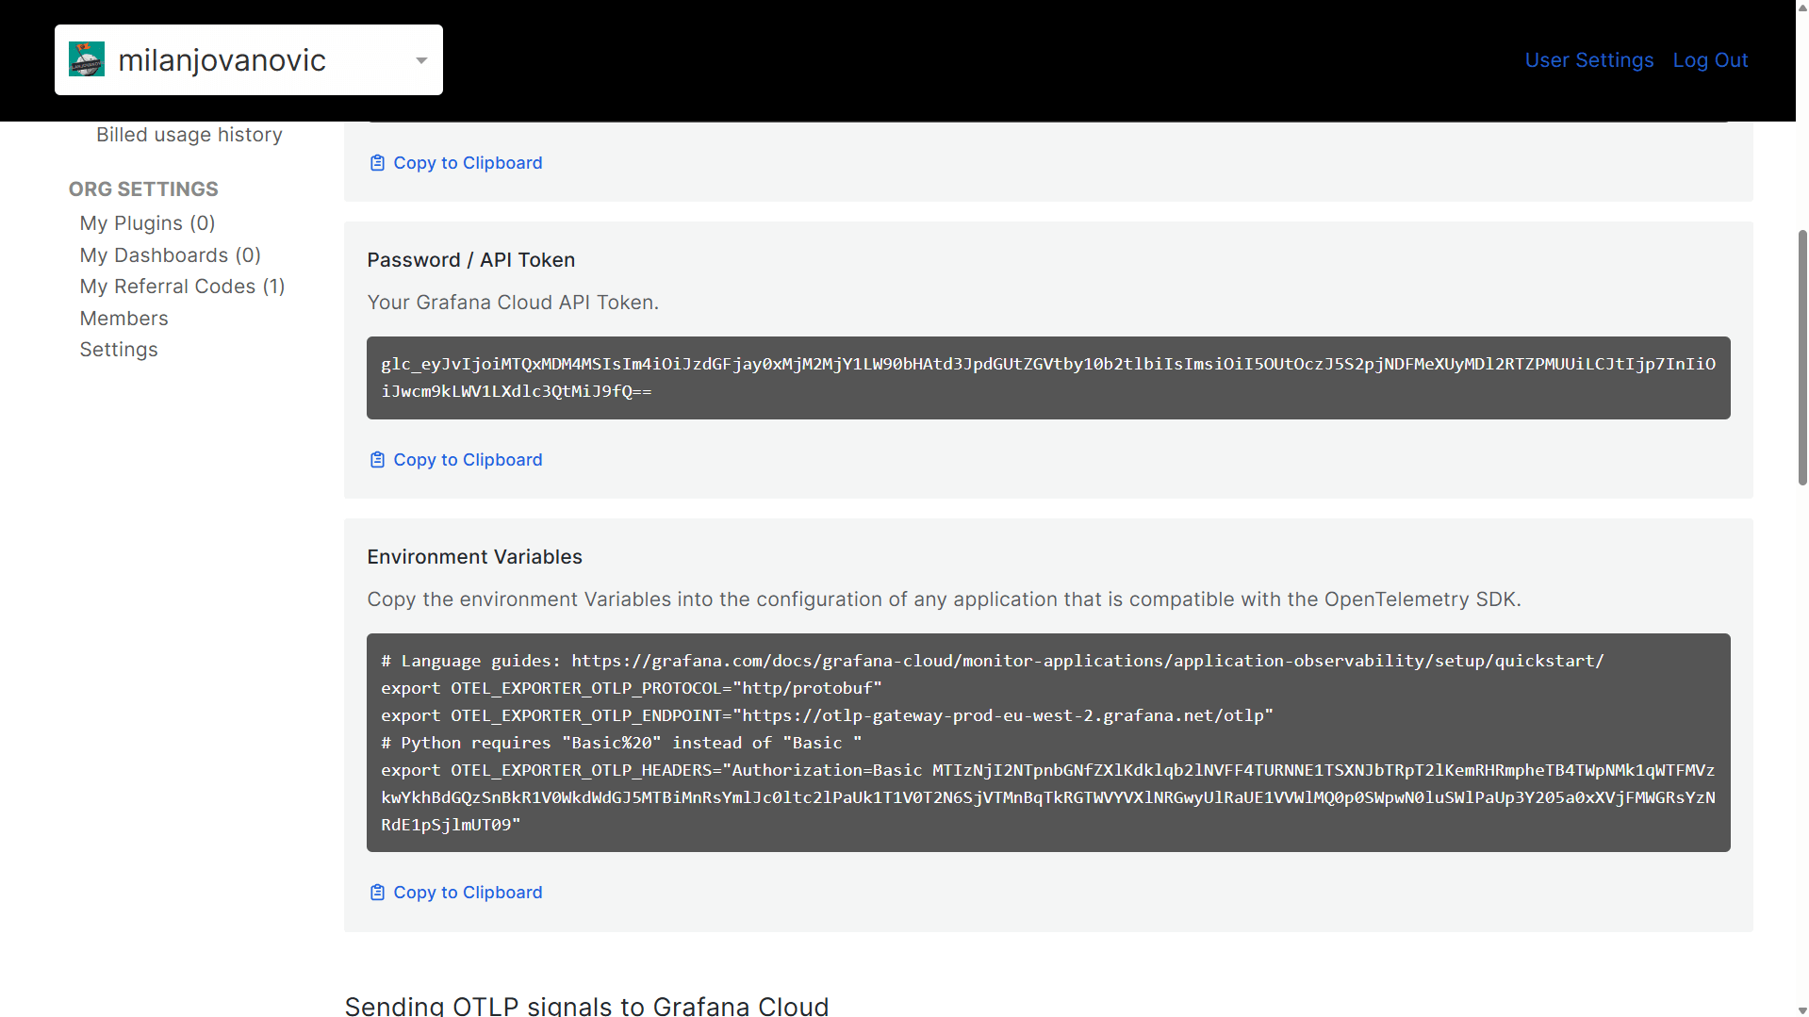Open the milanjovanovic organization dropdown
This screenshot has height=1017, width=1809.
[x=248, y=60]
